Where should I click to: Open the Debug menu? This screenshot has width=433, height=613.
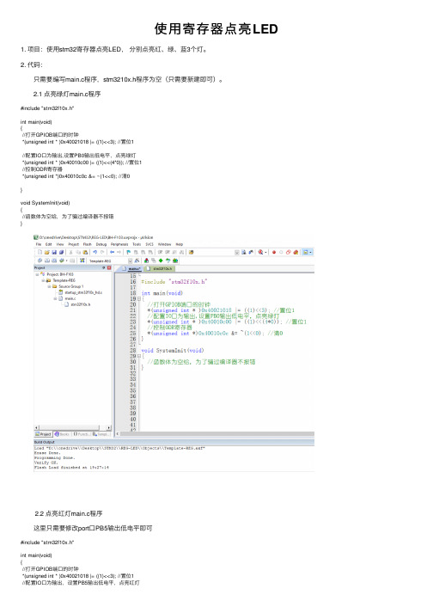click(x=101, y=244)
